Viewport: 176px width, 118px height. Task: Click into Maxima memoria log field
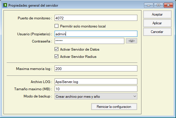pos(96,69)
